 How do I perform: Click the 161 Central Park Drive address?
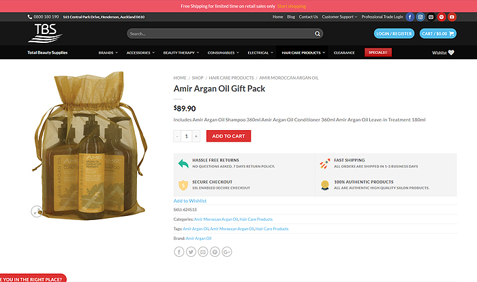104,17
